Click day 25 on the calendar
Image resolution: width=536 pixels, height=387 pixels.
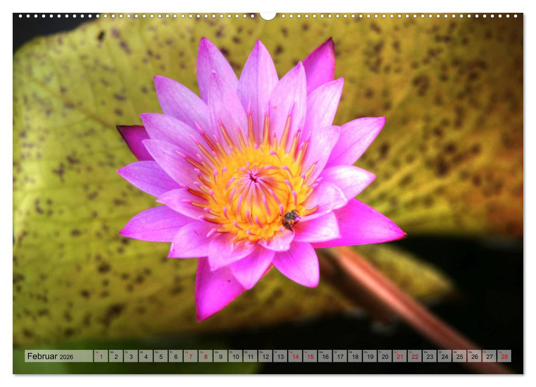tap(459, 356)
